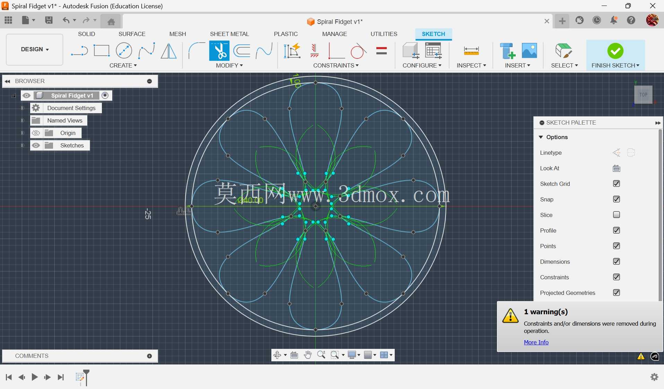This screenshot has height=389, width=664.
Task: Select the Tangent constraint icon
Action: (x=358, y=51)
